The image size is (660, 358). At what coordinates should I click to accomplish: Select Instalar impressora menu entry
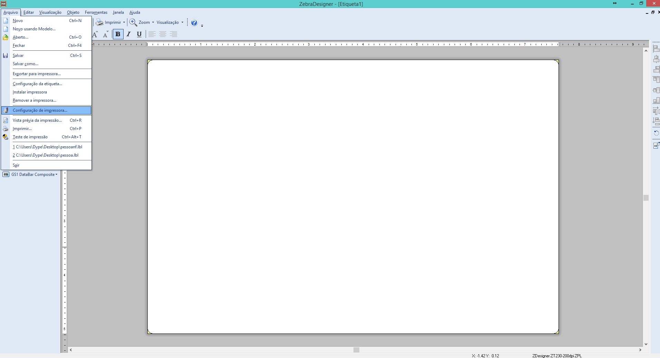(x=46, y=92)
